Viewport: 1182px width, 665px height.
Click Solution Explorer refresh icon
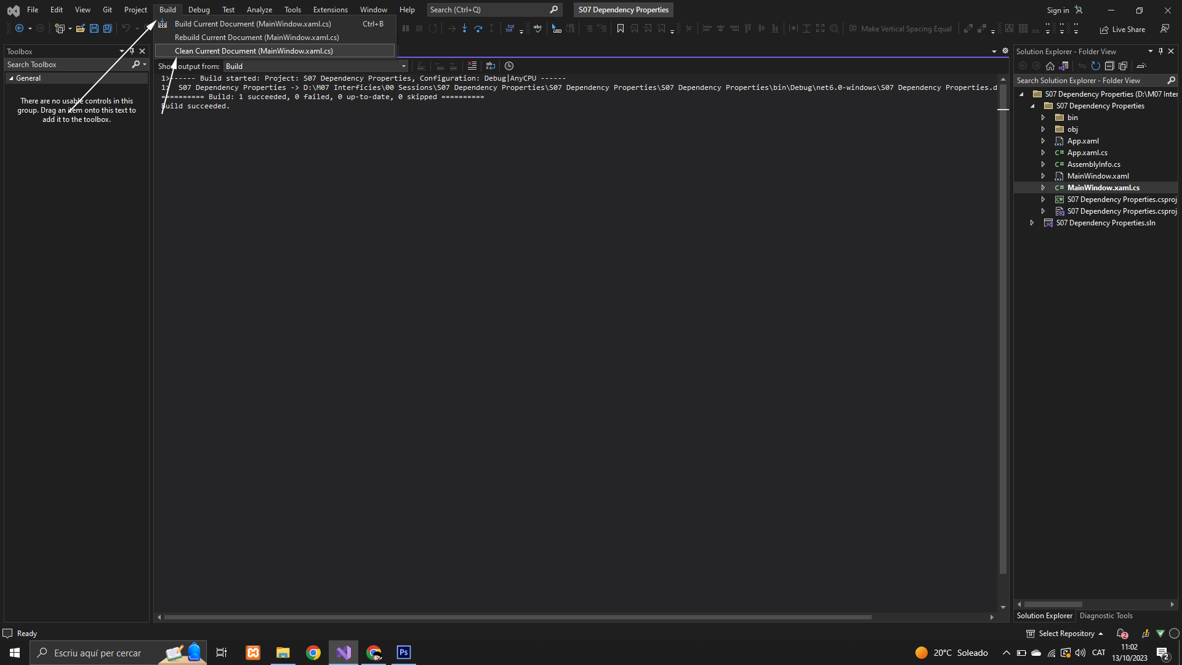pyautogui.click(x=1096, y=66)
